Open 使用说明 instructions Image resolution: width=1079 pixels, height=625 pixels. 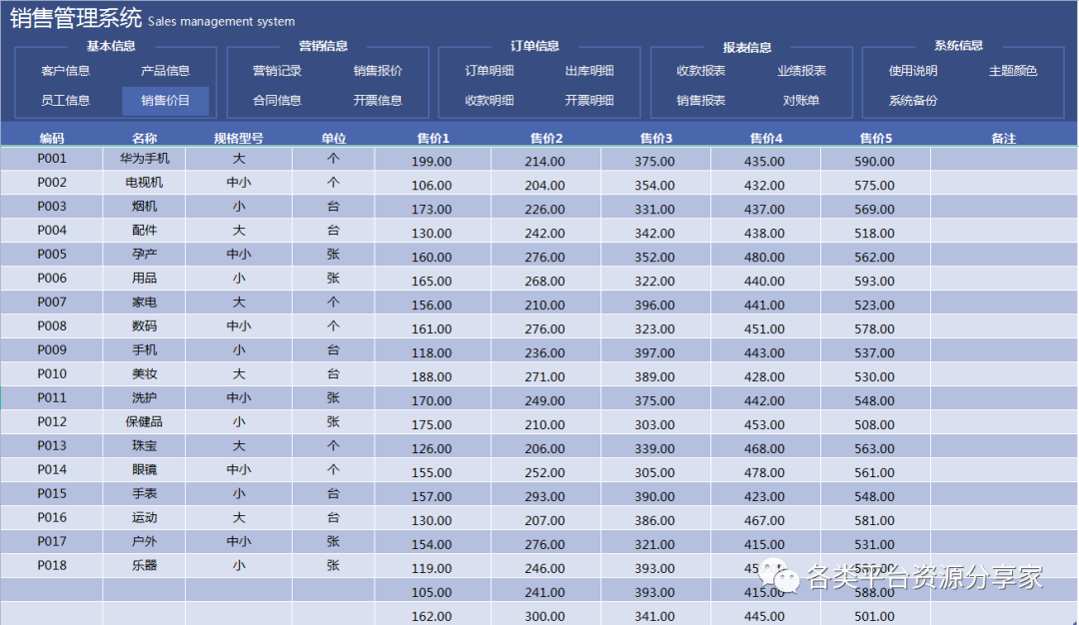(913, 71)
